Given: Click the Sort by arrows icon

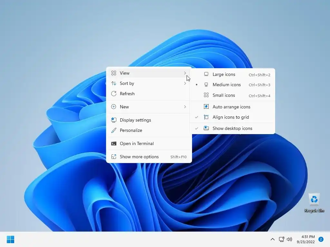Looking at the screenshot, I should click(x=114, y=83).
